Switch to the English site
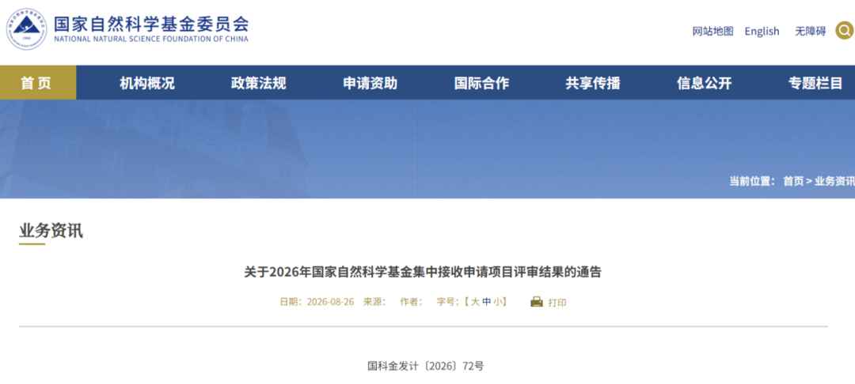855x384 pixels. pyautogui.click(x=762, y=31)
